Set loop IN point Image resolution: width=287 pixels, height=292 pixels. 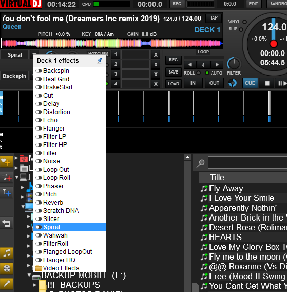pyautogui.click(x=193, y=83)
